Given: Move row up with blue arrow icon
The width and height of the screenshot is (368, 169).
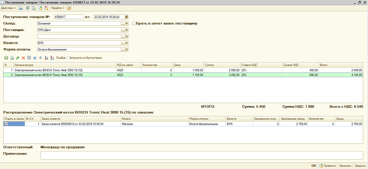Looking at the screenshot, I should tap(35, 58).
